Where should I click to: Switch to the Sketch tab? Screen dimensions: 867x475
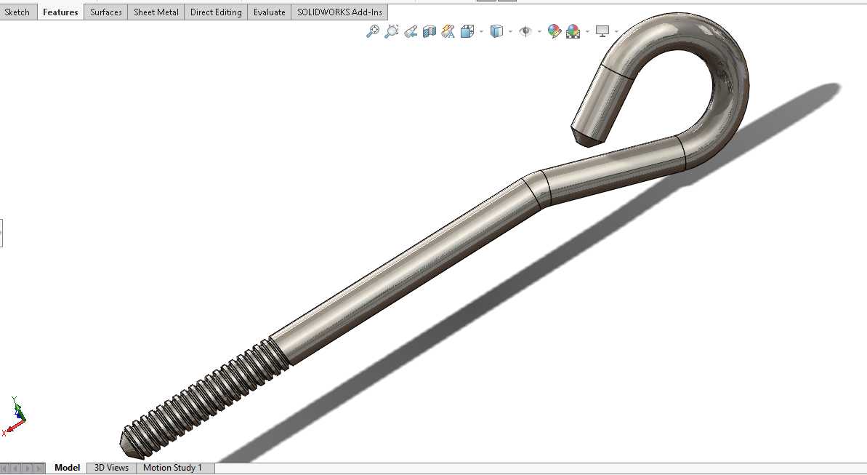point(17,12)
